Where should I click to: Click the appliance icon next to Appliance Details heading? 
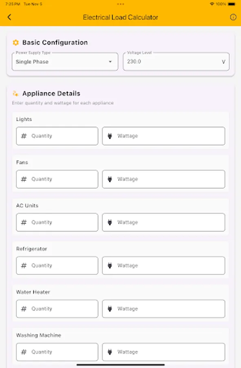[15, 93]
